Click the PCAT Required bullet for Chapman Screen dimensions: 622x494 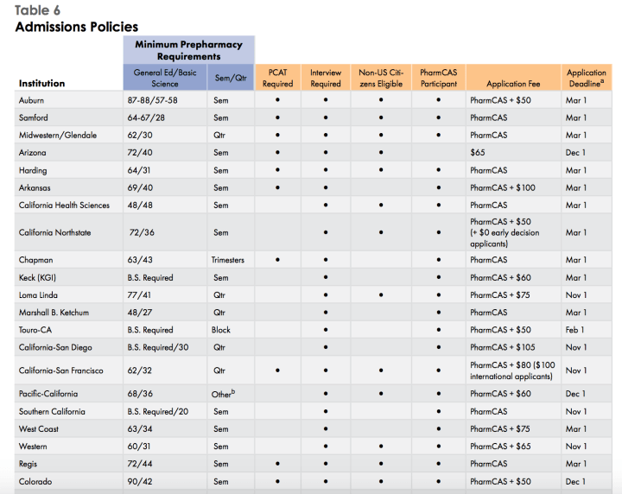[x=277, y=260]
